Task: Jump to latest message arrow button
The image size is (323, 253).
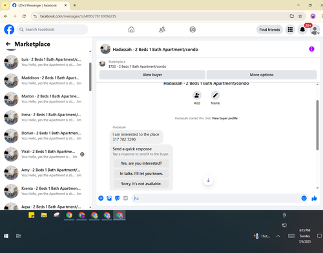Action: point(208,180)
